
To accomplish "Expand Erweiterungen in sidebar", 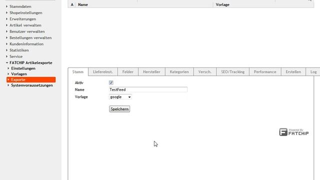I will tap(22, 19).
